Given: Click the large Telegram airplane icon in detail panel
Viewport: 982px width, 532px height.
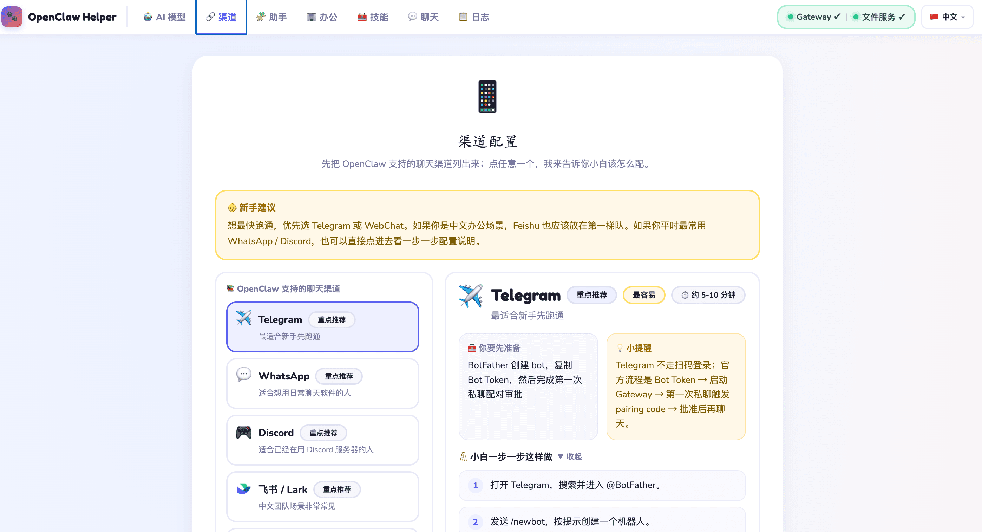Looking at the screenshot, I should pyautogui.click(x=471, y=296).
